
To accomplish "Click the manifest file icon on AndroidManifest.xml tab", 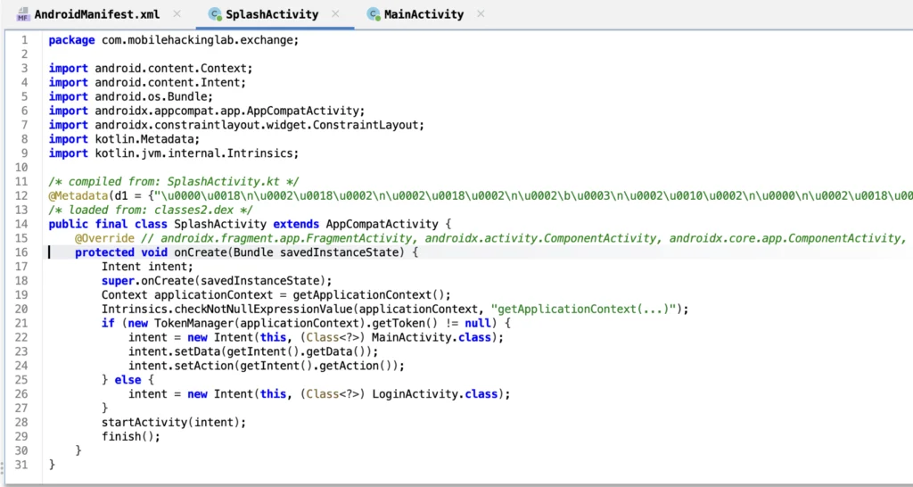I will tap(23, 14).
